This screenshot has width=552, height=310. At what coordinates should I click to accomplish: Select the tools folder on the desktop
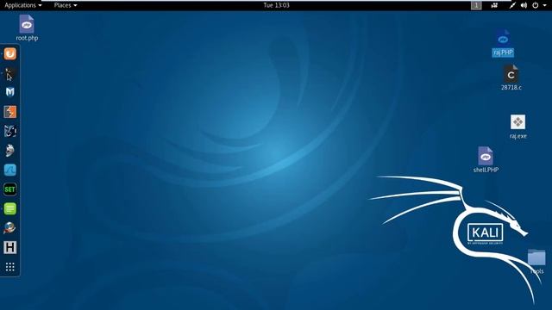536,262
